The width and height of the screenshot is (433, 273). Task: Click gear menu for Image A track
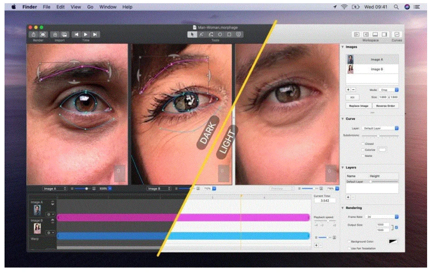(x=50, y=214)
